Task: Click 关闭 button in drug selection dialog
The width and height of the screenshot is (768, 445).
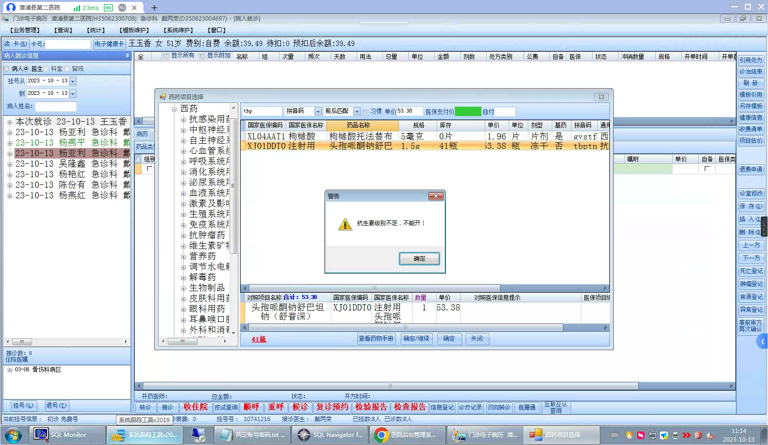Action: (477, 339)
